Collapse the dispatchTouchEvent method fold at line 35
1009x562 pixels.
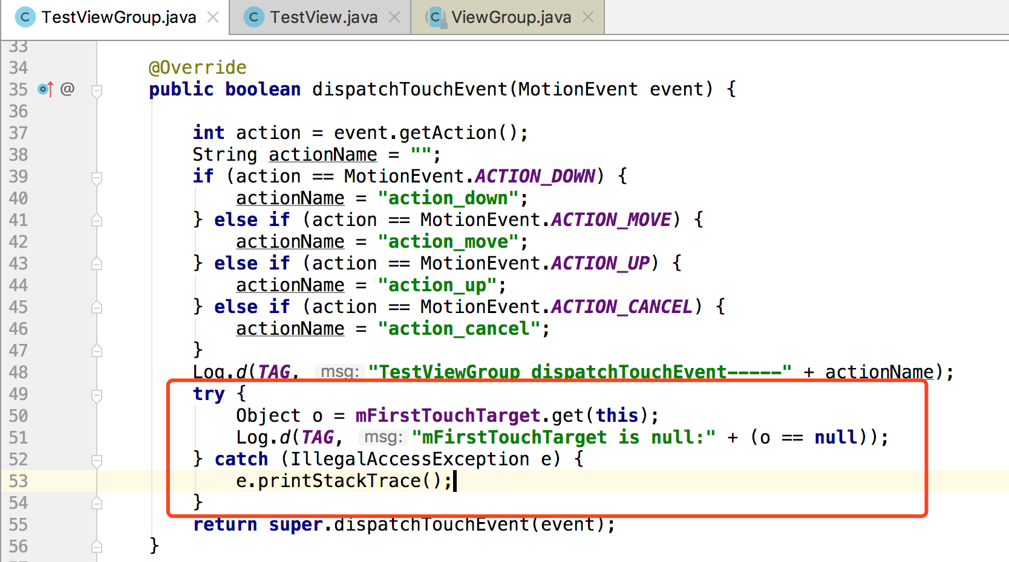pos(97,91)
